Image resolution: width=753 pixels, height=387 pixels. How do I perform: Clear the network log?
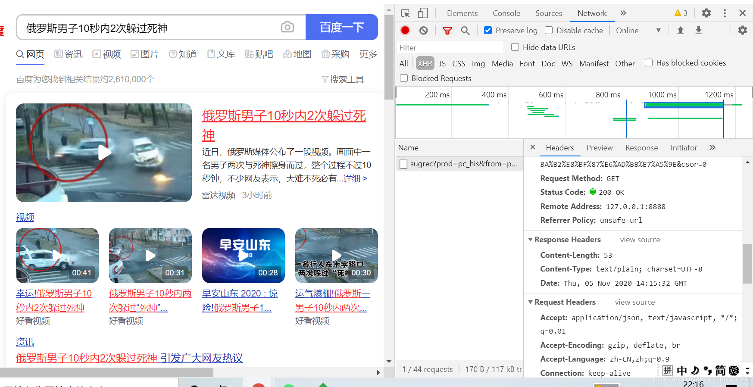pos(424,30)
